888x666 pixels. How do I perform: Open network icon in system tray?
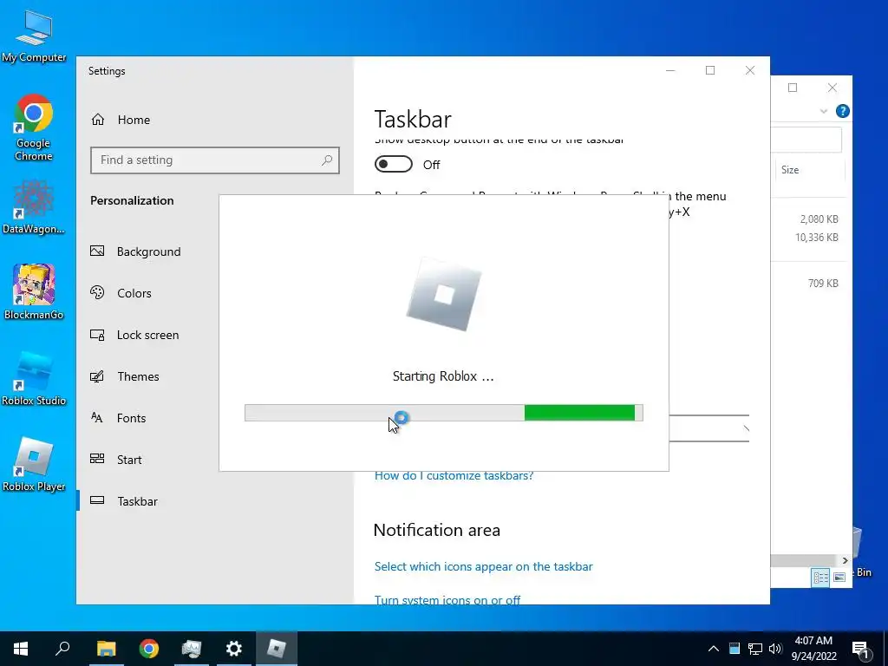(x=755, y=649)
